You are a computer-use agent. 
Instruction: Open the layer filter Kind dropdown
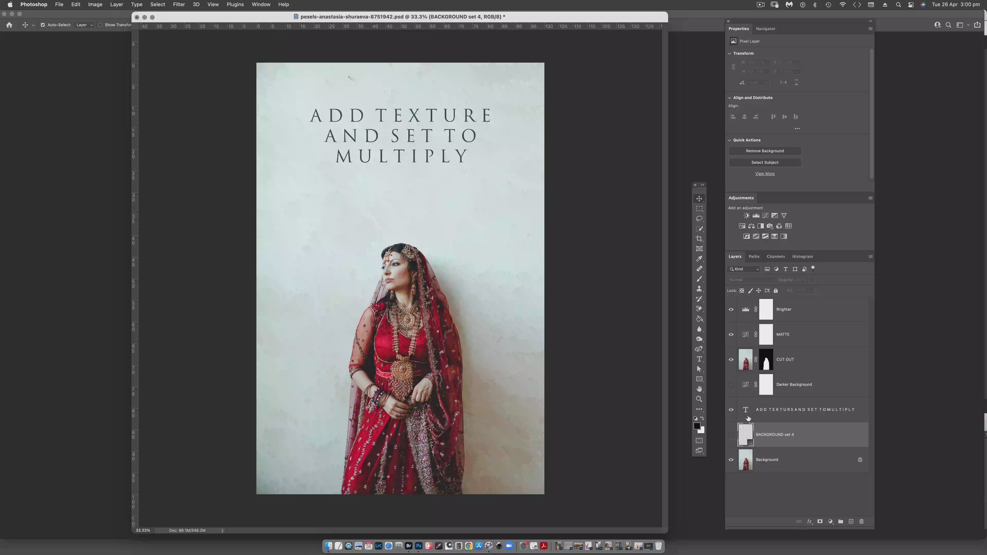pyautogui.click(x=744, y=269)
